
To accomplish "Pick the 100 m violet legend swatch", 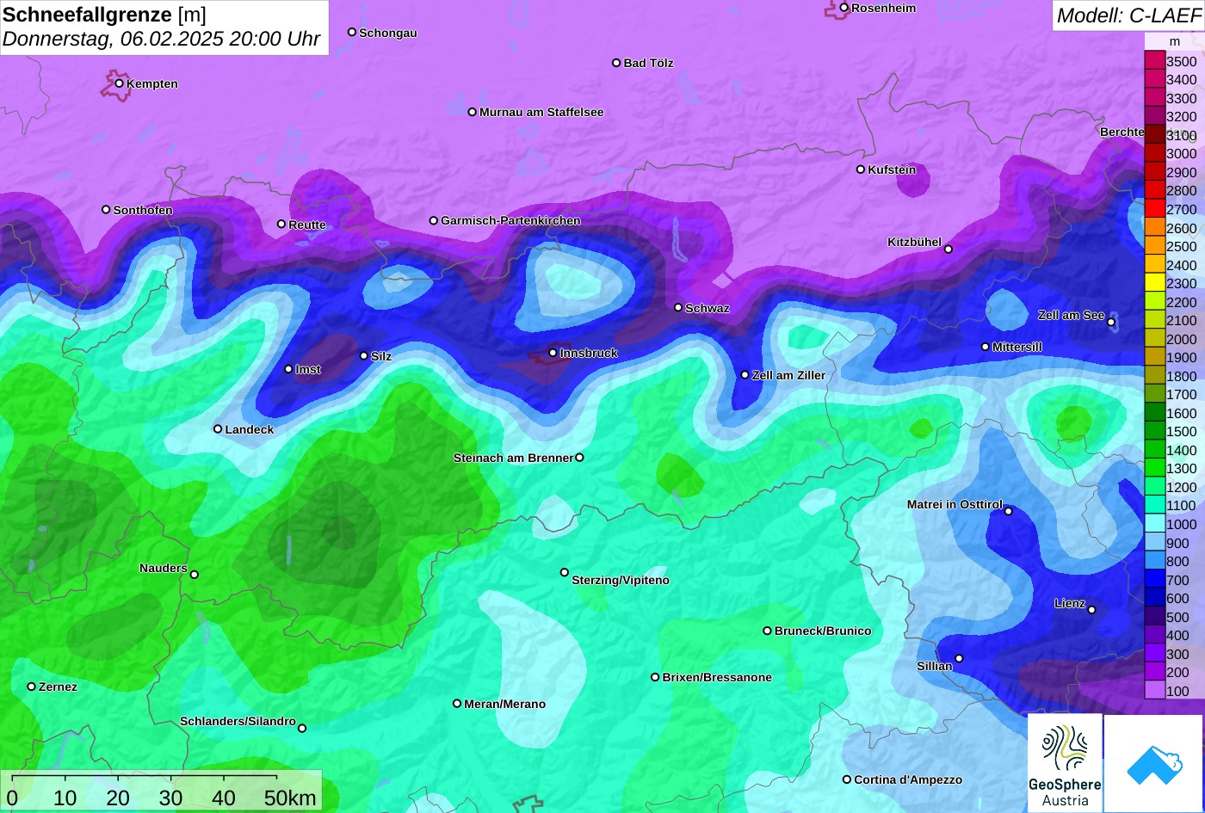I will click(1154, 691).
